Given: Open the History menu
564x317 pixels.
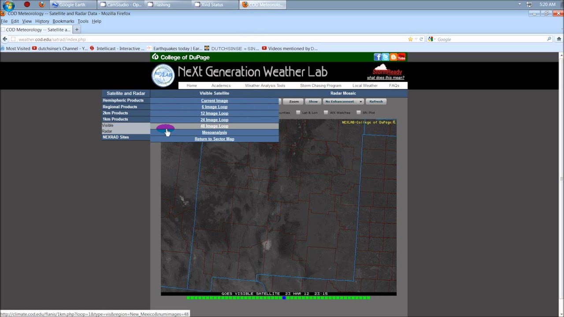Looking at the screenshot, I should point(42,21).
